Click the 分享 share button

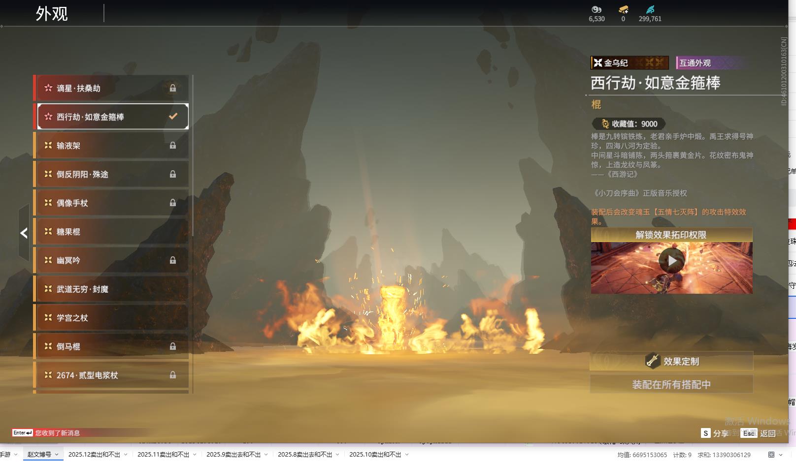[x=715, y=433]
